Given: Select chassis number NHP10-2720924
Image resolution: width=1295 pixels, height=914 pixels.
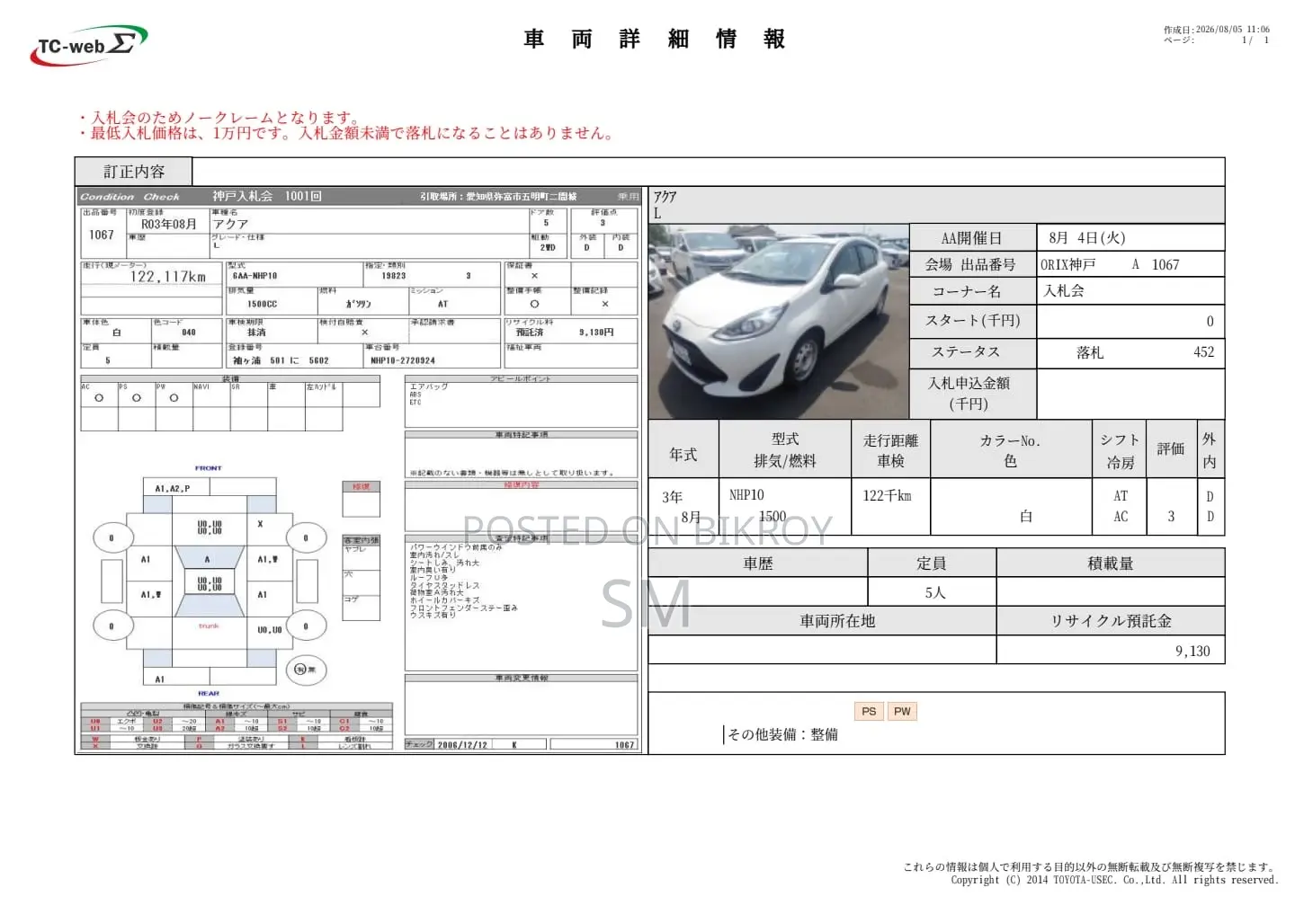Looking at the screenshot, I should click(403, 360).
